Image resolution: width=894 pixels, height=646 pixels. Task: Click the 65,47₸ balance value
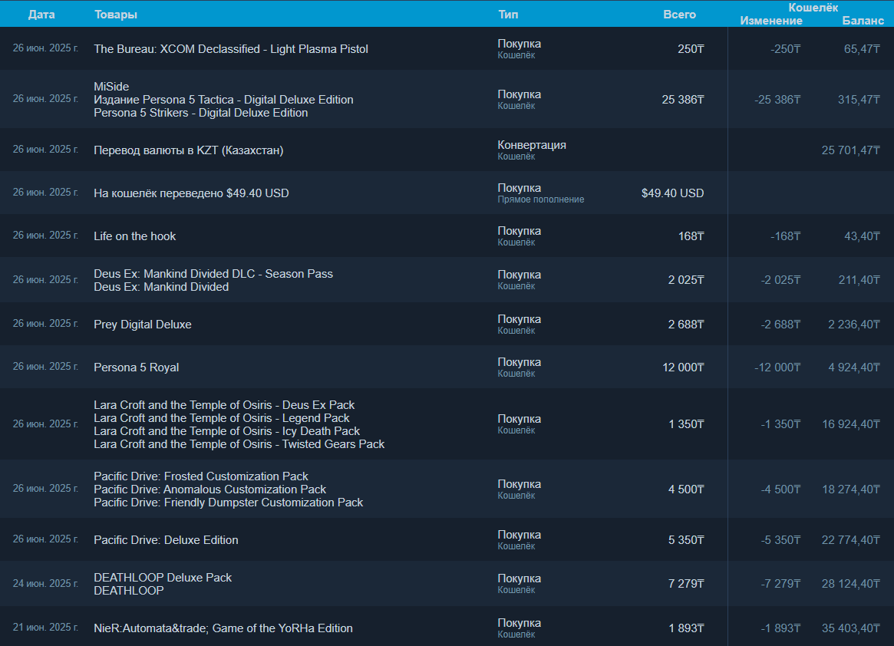point(862,49)
